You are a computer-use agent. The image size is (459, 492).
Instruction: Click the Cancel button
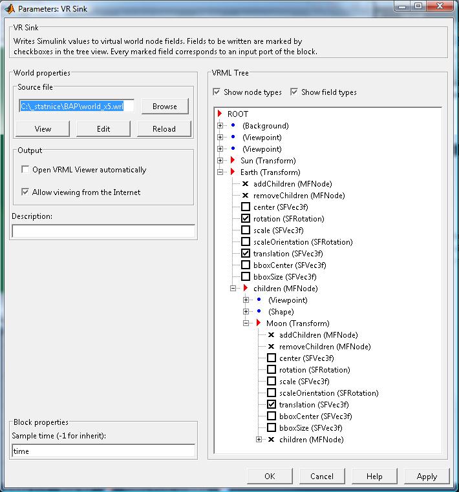[x=322, y=477]
